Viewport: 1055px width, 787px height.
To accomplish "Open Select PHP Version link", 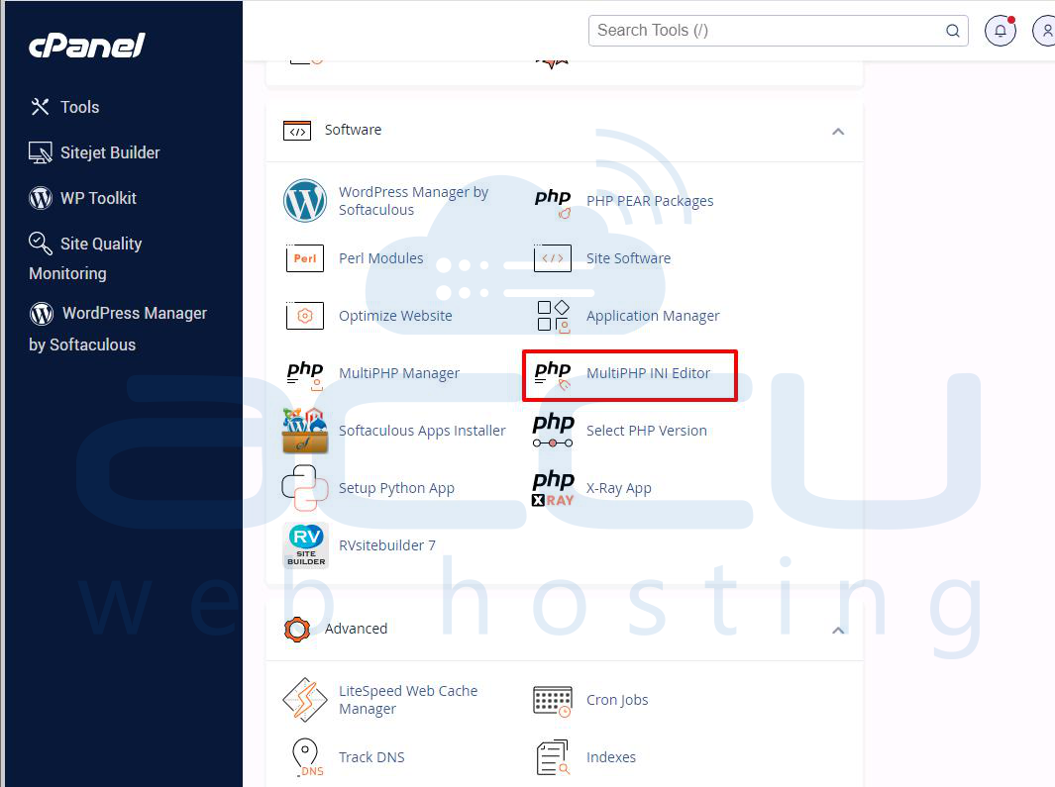I will click(x=647, y=431).
